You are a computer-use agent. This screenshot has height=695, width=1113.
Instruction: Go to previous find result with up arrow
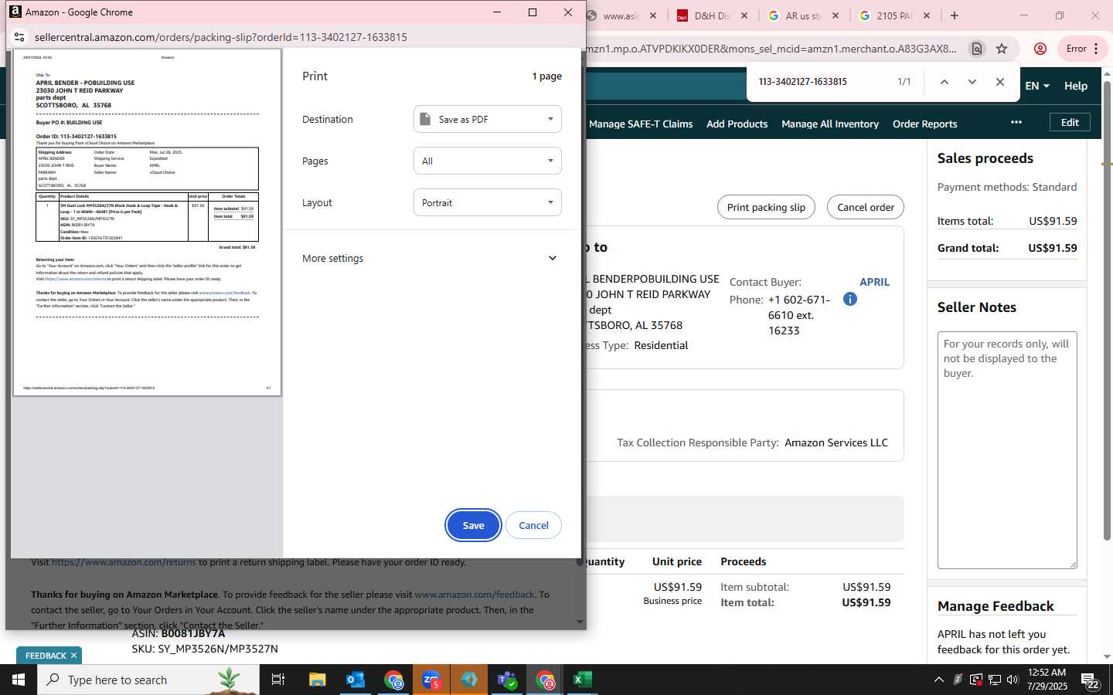(x=944, y=81)
